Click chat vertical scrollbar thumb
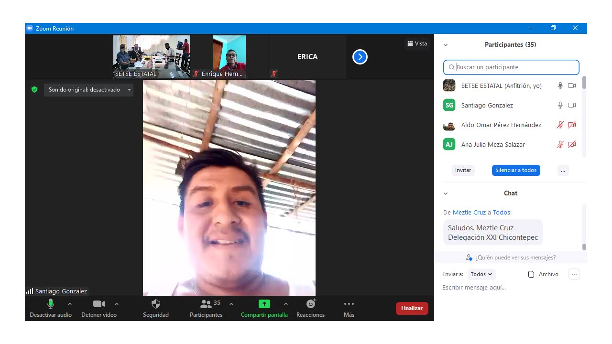The width and height of the screenshot is (612, 344). coord(584,247)
